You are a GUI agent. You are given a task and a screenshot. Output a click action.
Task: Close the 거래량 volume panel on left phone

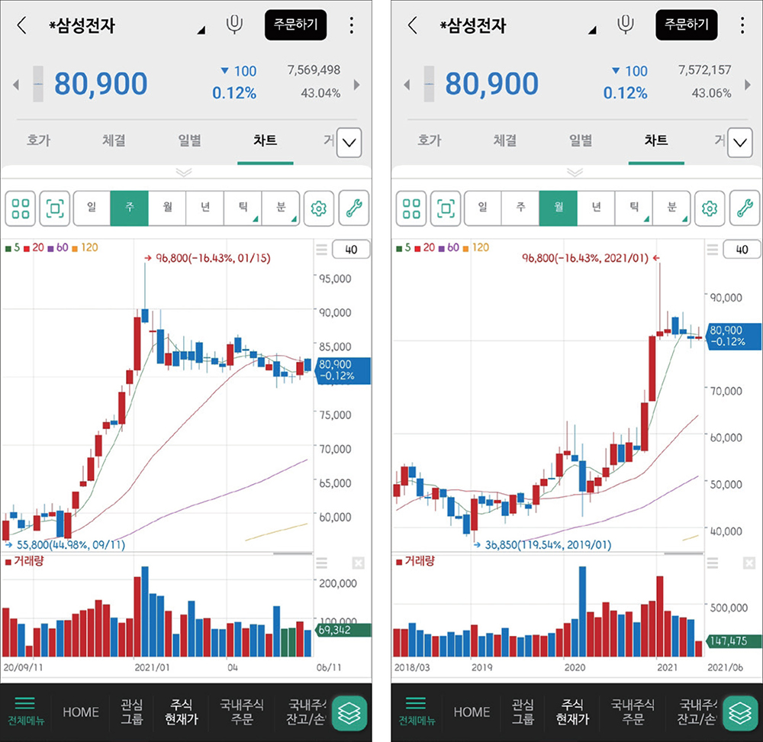(x=358, y=563)
